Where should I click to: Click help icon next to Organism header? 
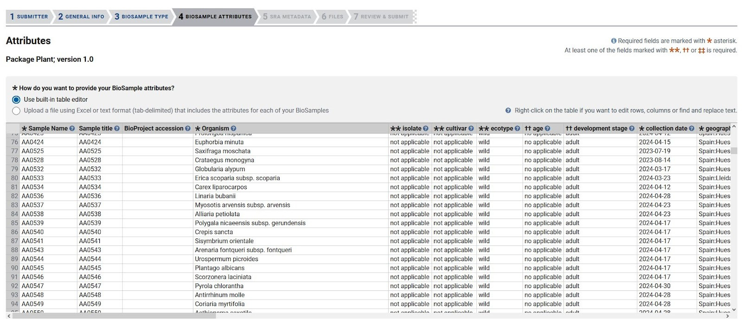pyautogui.click(x=233, y=129)
